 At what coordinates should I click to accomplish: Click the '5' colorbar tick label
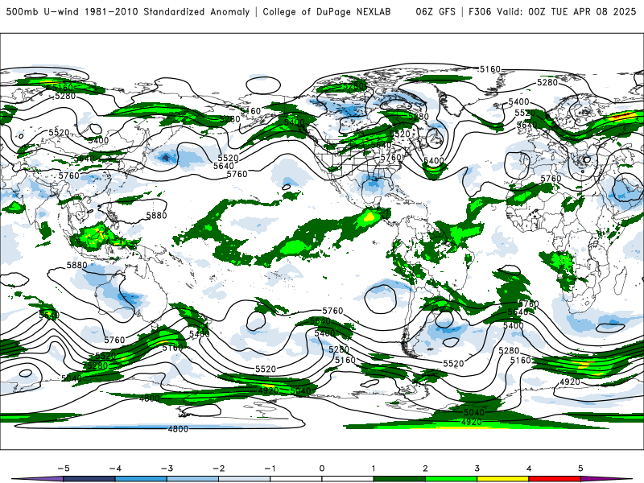tap(580, 469)
